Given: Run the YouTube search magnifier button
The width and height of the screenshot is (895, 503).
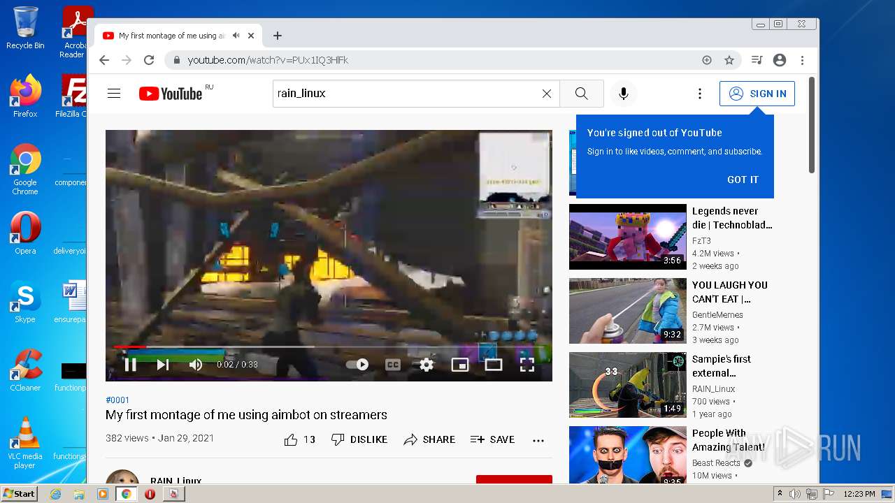Looking at the screenshot, I should (x=581, y=94).
